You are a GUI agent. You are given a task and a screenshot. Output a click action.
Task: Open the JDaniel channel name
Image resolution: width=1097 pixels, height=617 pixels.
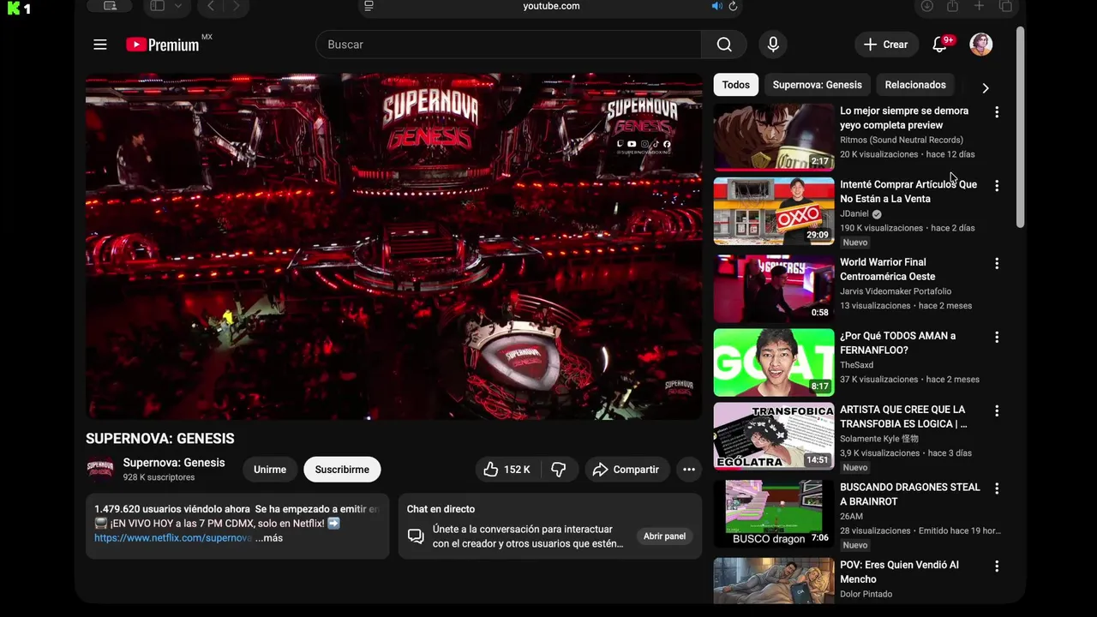pyautogui.click(x=854, y=214)
